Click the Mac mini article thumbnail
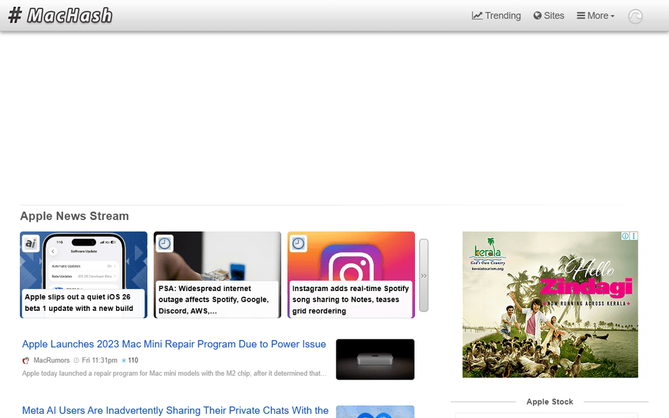This screenshot has width=669, height=418. [x=375, y=359]
